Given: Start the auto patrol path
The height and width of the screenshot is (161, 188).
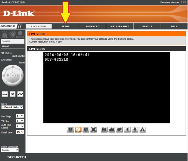Looking at the screenshot, I should point(20,94).
